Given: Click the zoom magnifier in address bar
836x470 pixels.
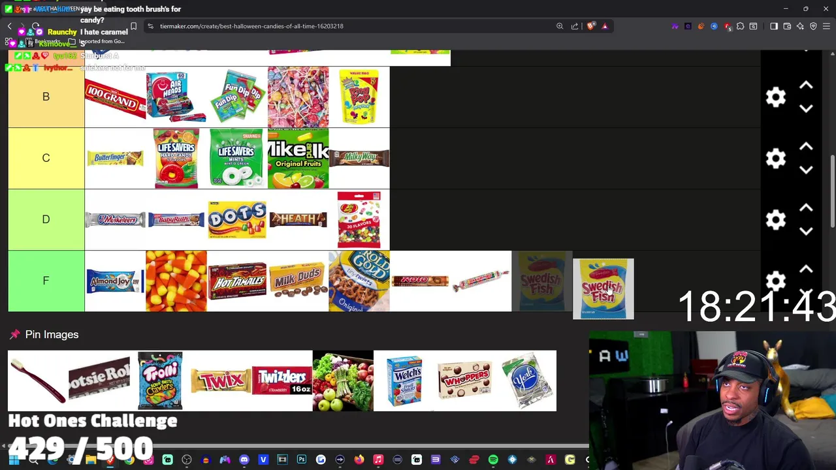Looking at the screenshot, I should tap(560, 26).
